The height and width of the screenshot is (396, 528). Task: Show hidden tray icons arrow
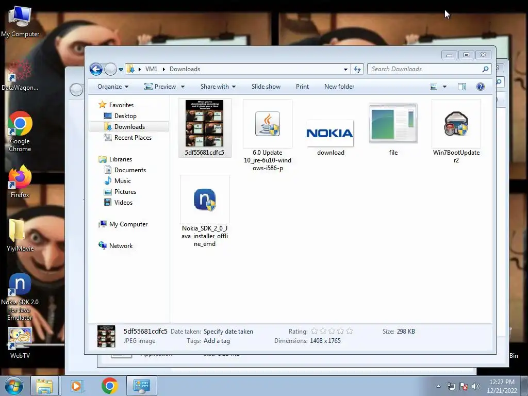[x=438, y=386]
